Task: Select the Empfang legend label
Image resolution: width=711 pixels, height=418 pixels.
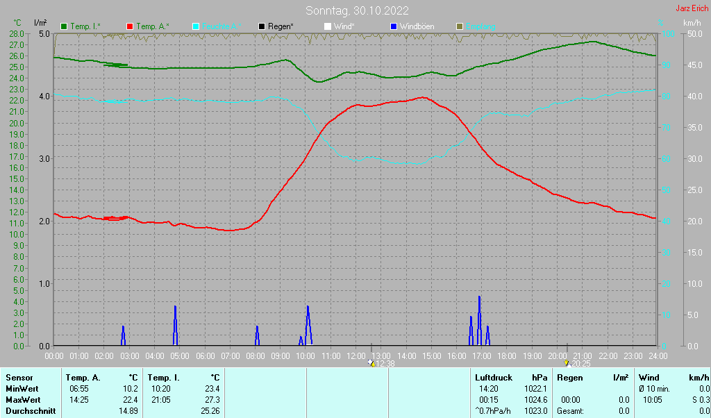Action: tap(480, 27)
